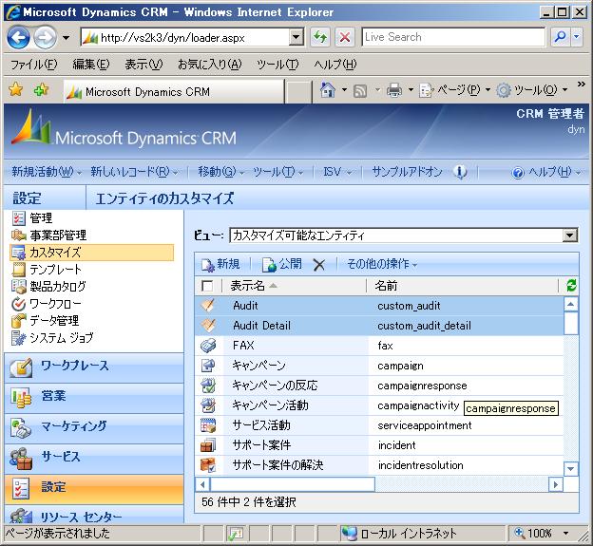Screen dimensions: 593x546
Task: Click the Audit Detail row icon
Action: click(208, 326)
